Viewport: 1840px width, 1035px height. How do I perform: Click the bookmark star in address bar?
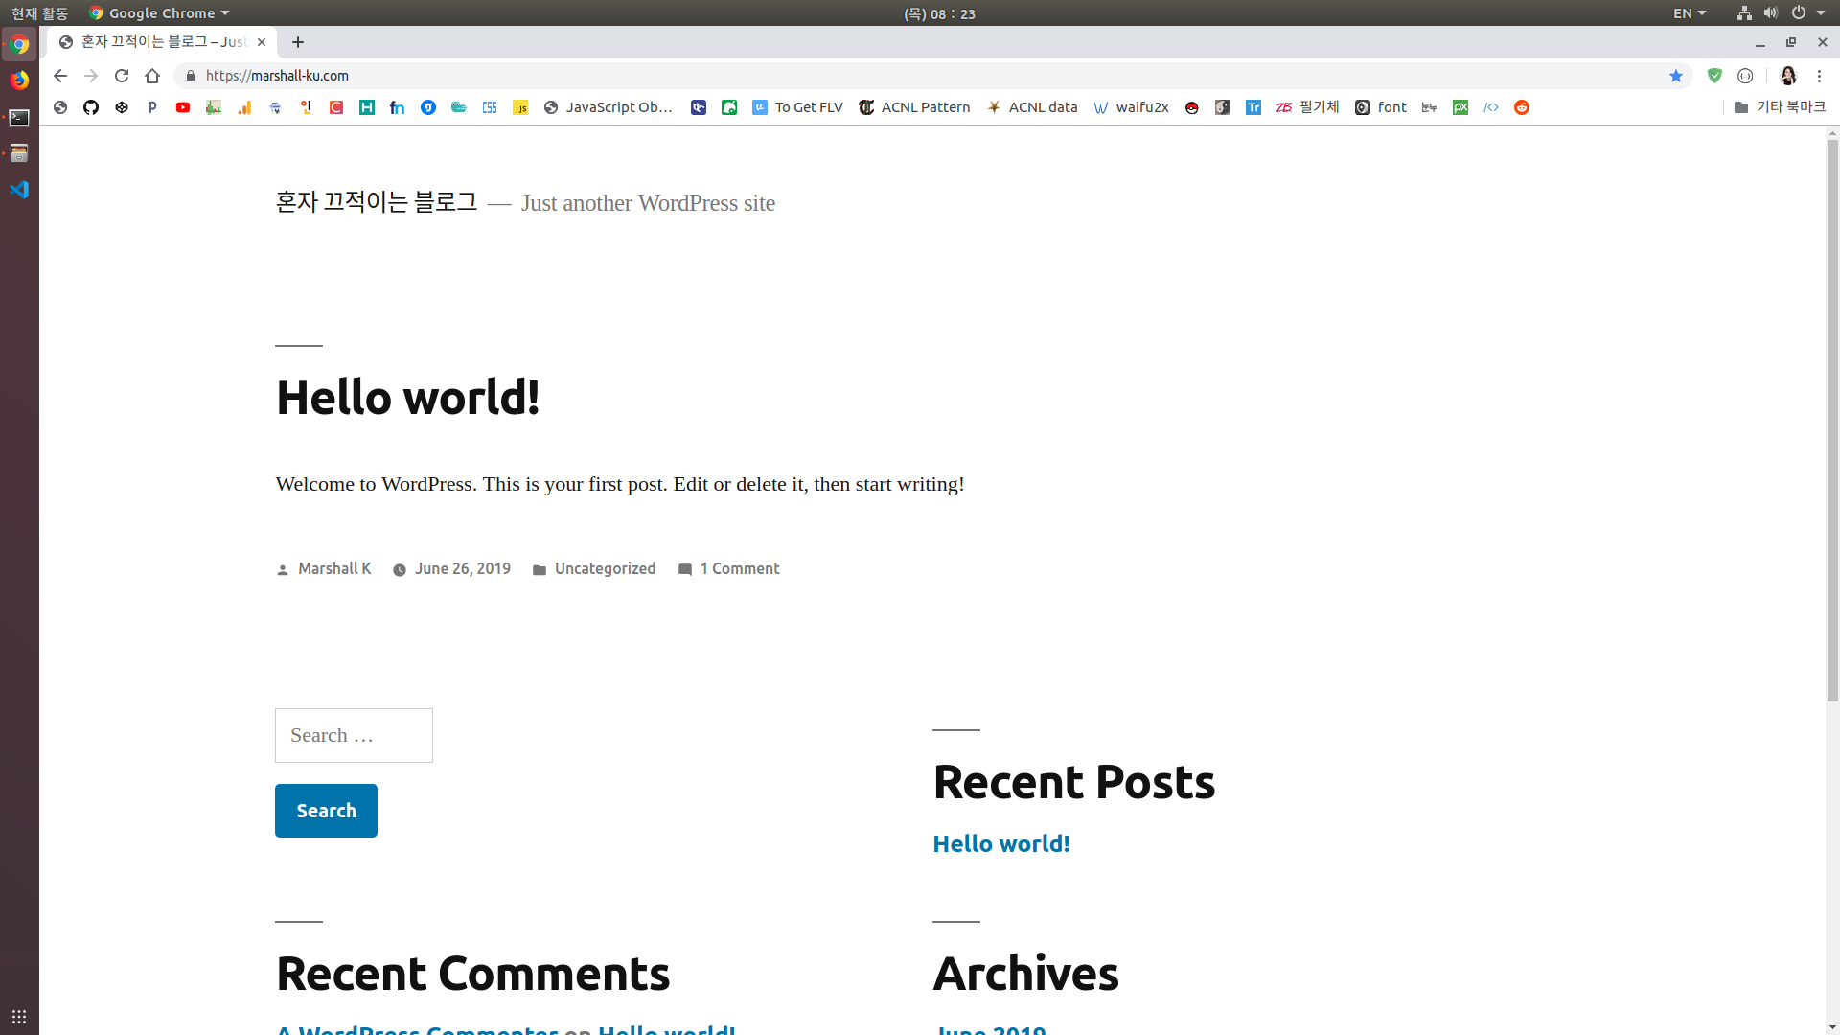pos(1676,76)
